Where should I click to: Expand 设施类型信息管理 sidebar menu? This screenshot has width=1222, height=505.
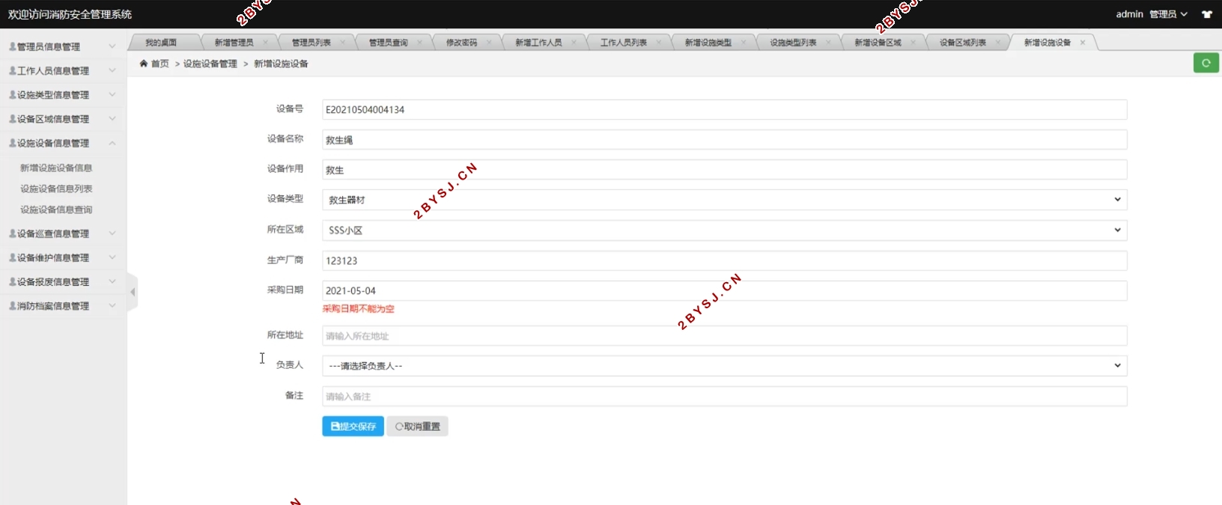(x=63, y=95)
